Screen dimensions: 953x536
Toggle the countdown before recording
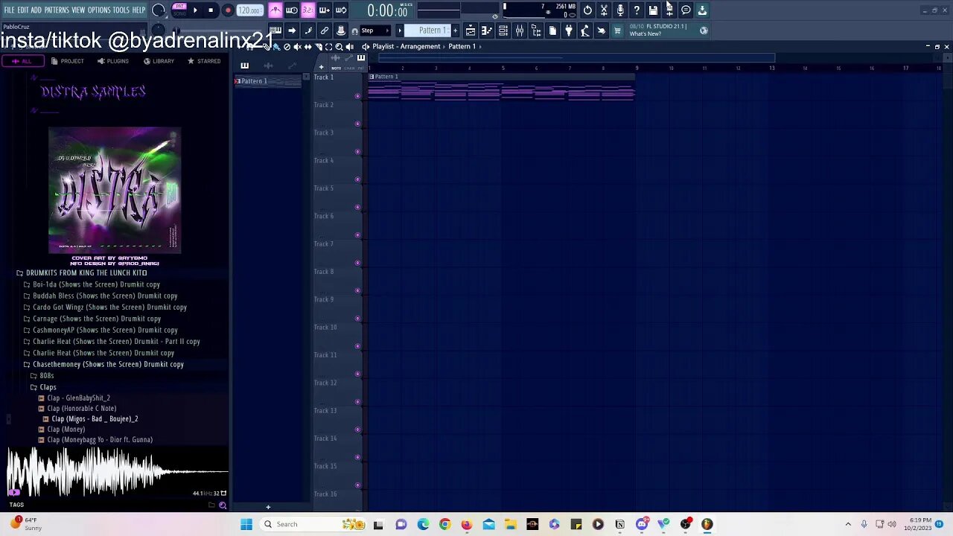pos(308,10)
